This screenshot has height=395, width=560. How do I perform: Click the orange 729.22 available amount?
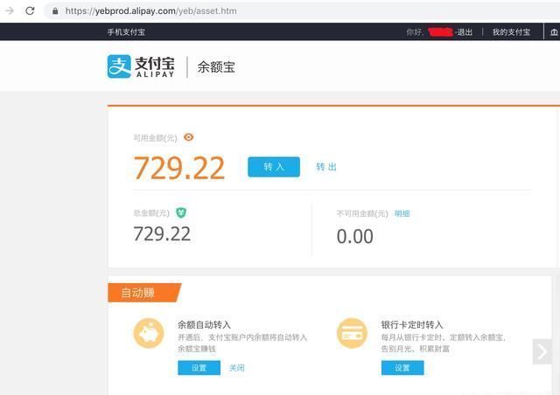178,168
